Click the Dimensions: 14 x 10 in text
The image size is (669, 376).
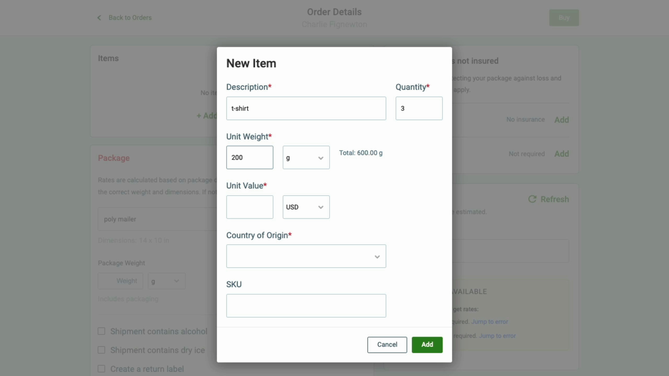133,241
